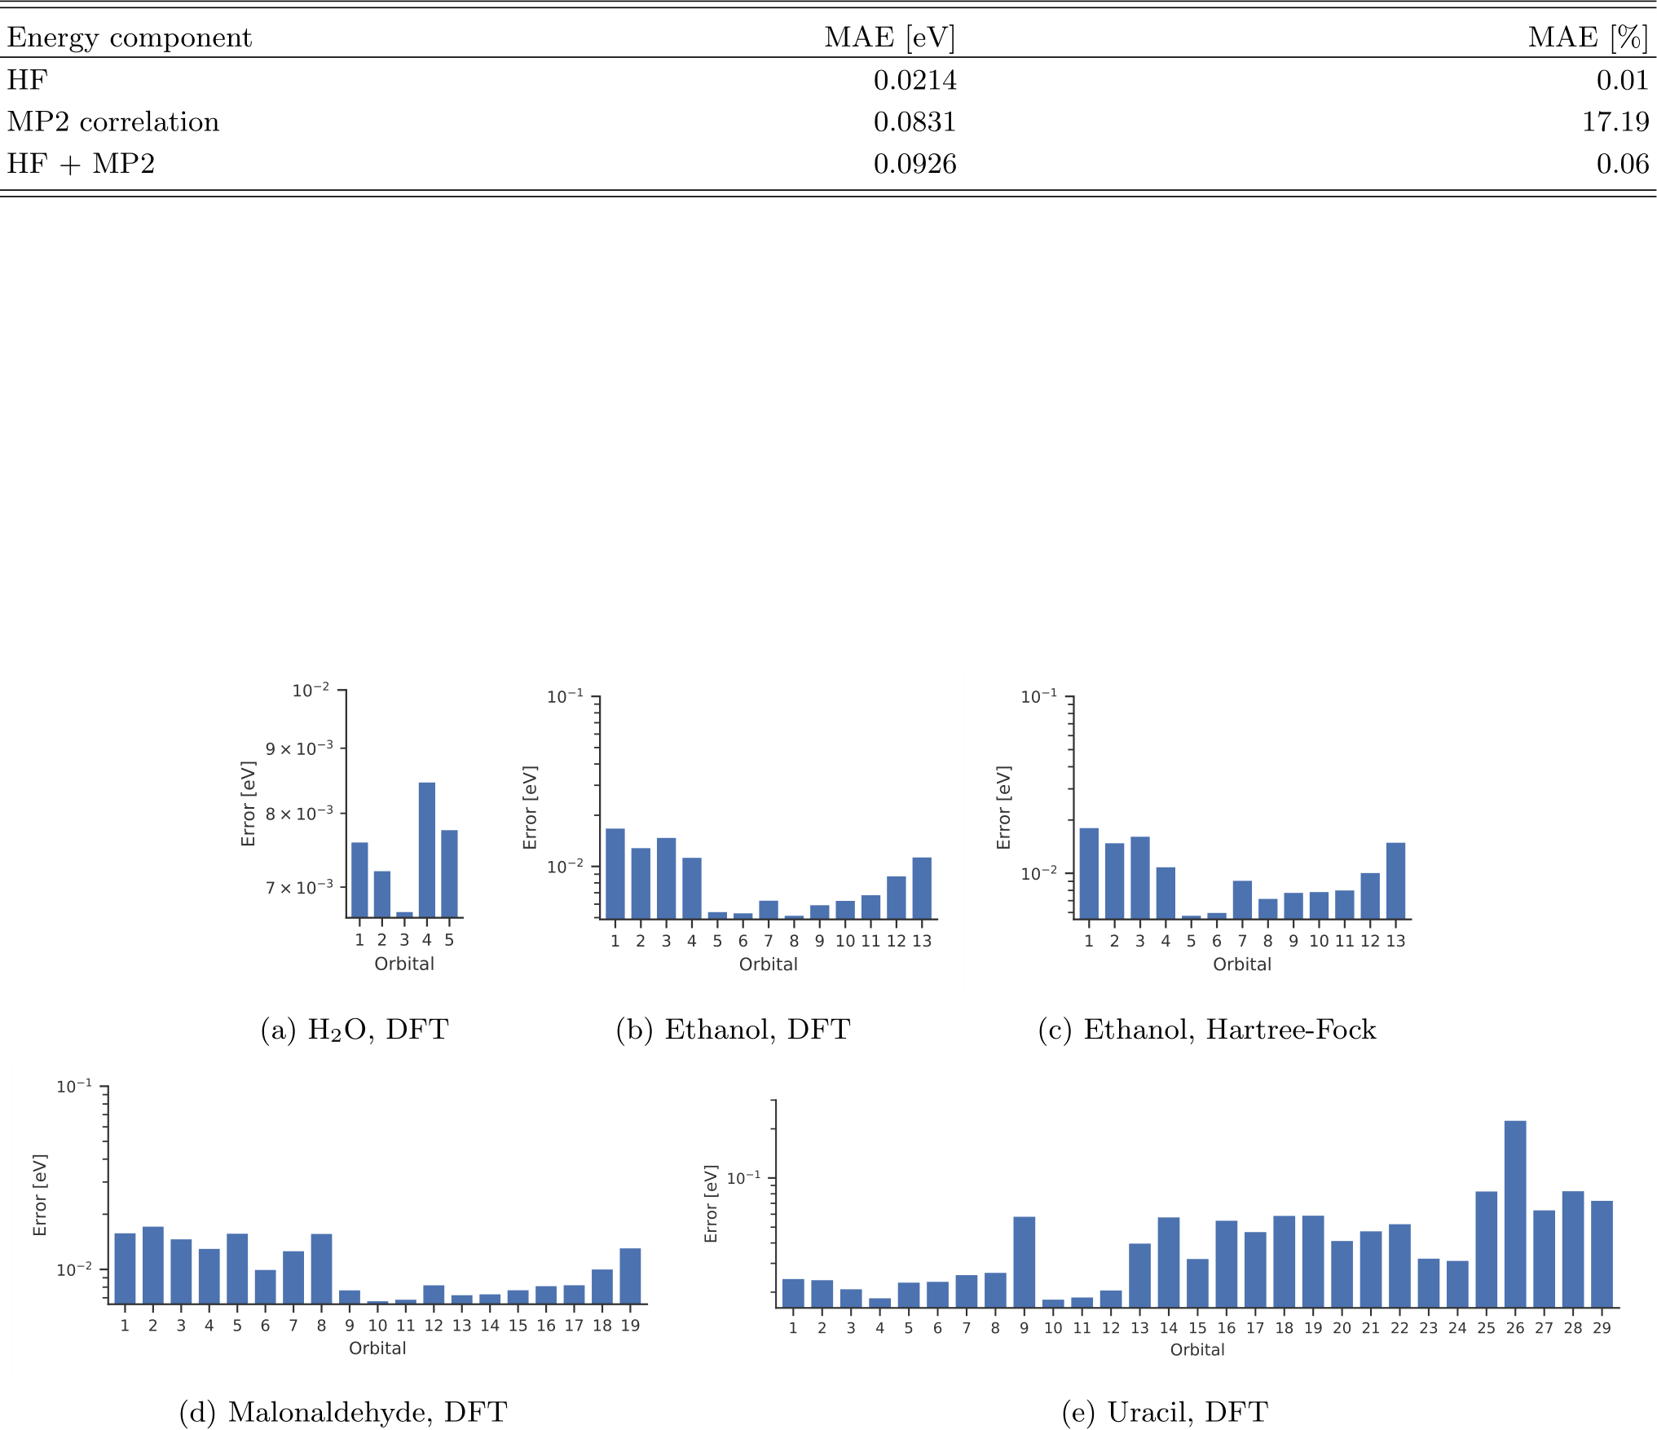Click the 'Energy component' column header
This screenshot has width=1657, height=1430.
130,38
